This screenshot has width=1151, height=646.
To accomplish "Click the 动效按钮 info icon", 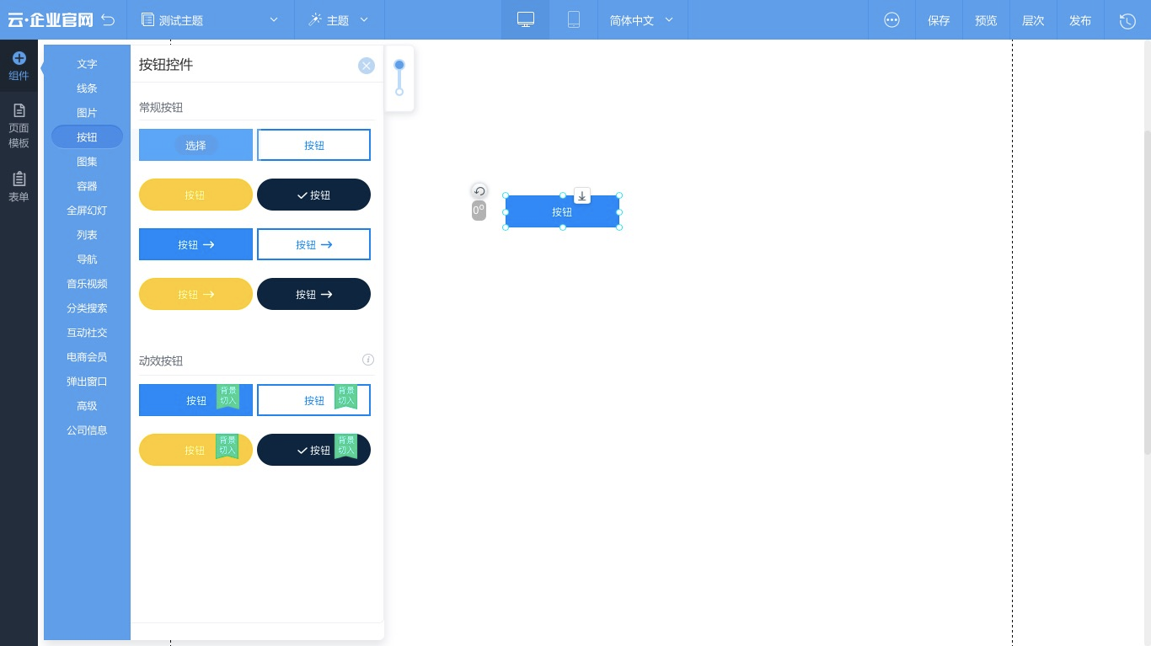I will click(368, 360).
